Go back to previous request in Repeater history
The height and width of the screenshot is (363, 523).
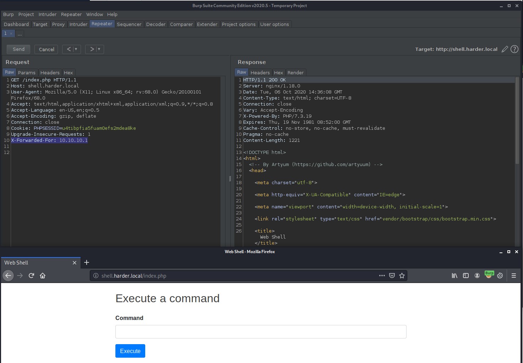69,49
